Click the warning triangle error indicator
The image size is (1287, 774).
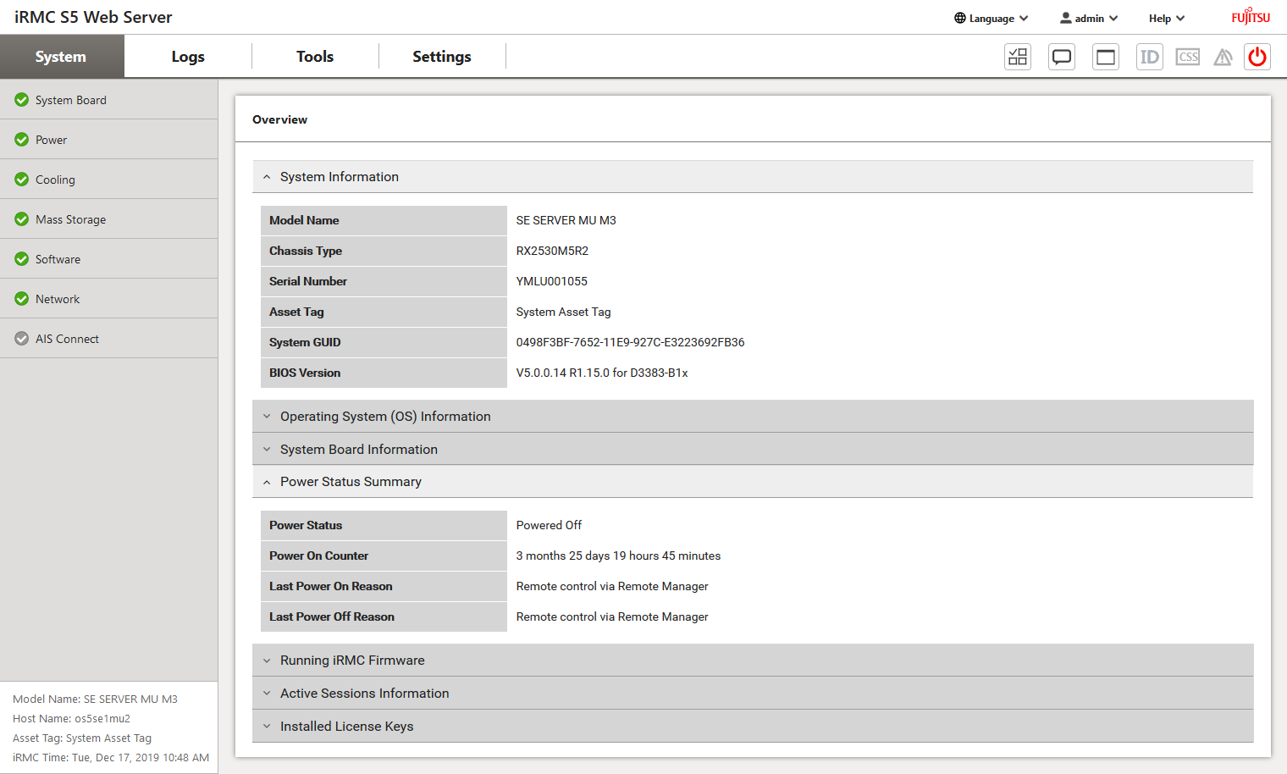[1223, 57]
